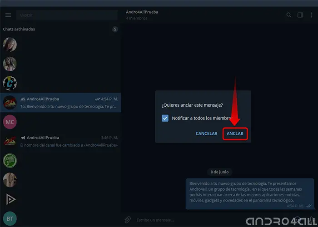This screenshot has height=227, width=318.
Task: Open Chats archivados folder
Action: (x=60, y=29)
